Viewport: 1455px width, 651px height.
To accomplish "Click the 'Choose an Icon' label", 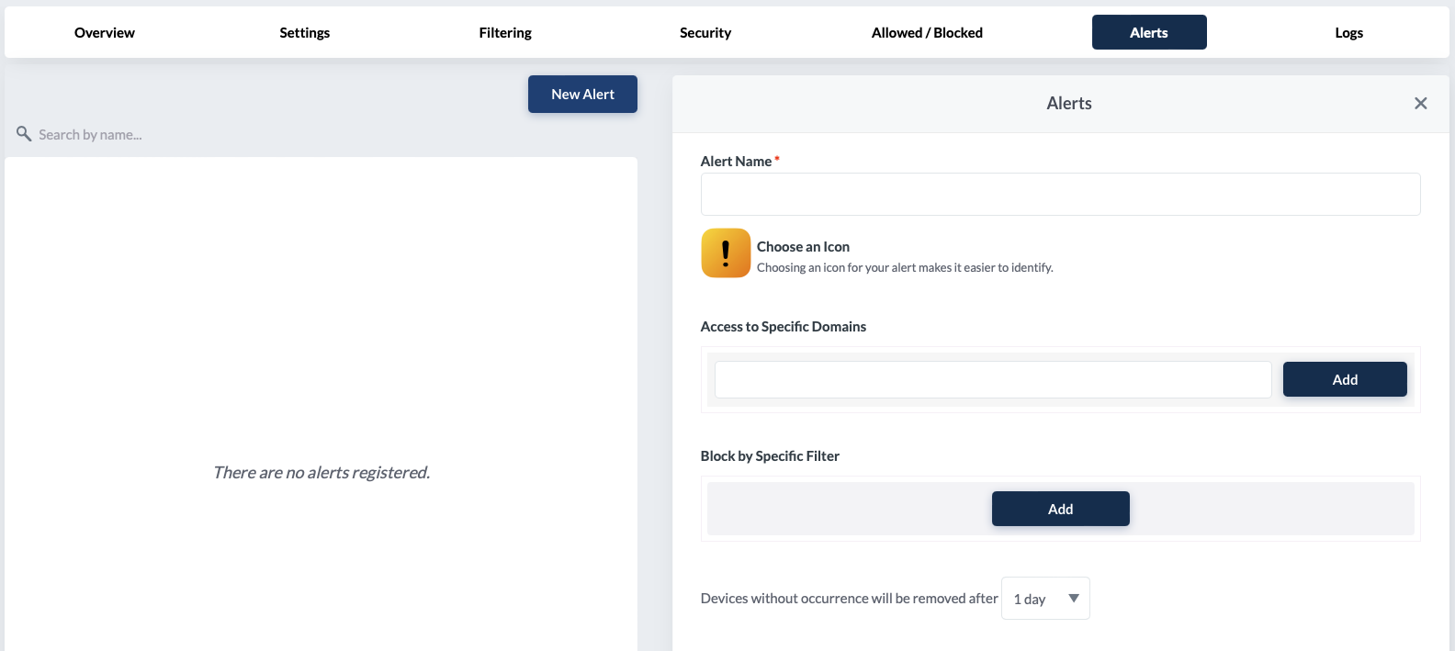I will 803,247.
